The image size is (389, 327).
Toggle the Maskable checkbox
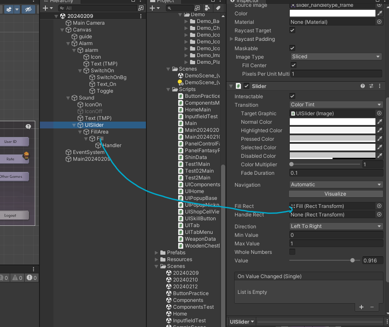[x=292, y=48]
